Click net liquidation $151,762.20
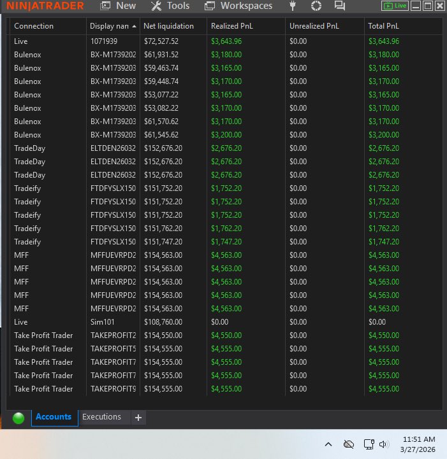 [x=163, y=229]
